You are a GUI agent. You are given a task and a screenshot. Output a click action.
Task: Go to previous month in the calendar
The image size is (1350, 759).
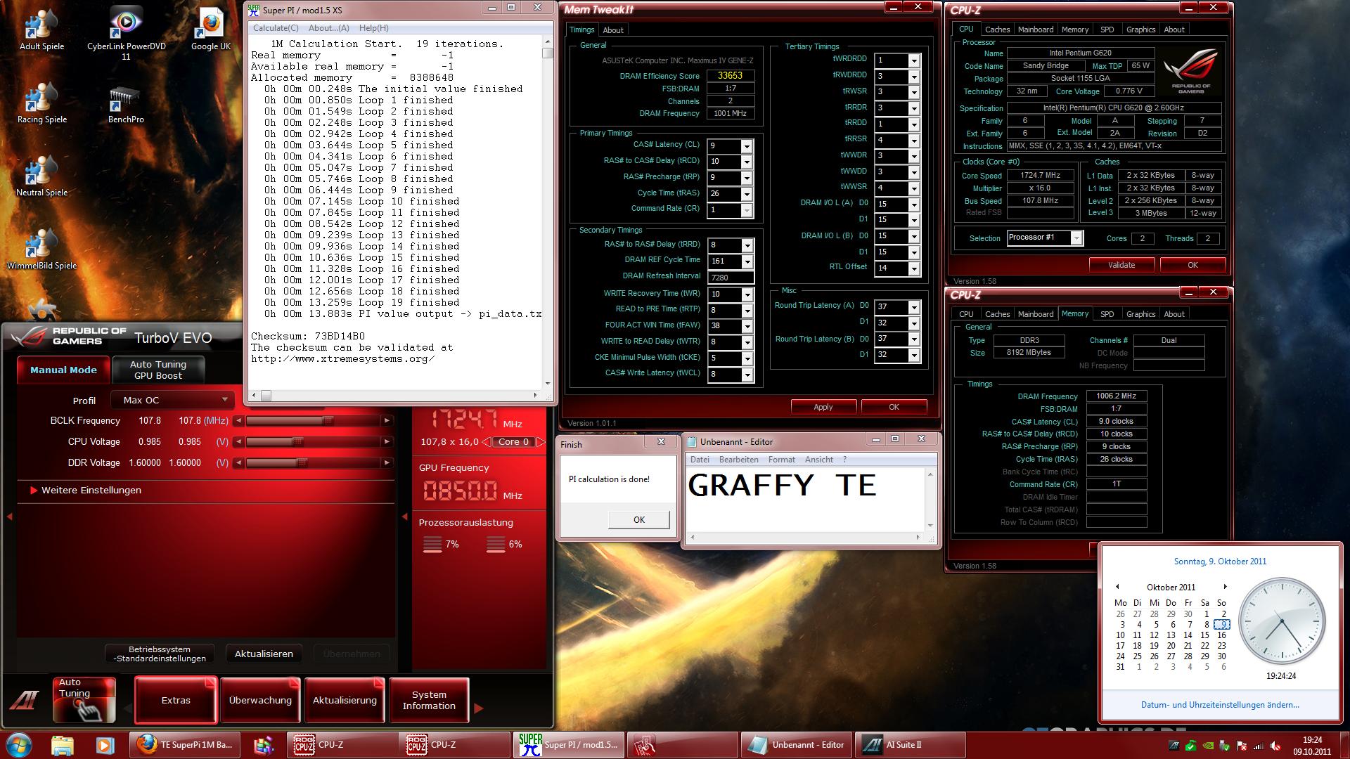(1117, 587)
